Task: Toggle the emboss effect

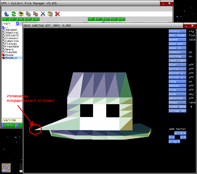Action: pos(177,86)
